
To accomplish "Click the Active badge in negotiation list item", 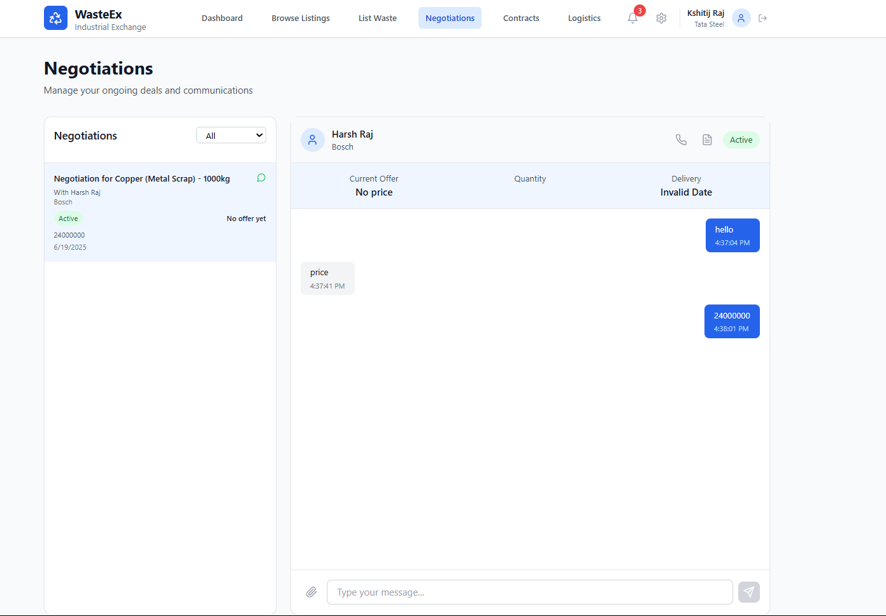I will [x=68, y=218].
